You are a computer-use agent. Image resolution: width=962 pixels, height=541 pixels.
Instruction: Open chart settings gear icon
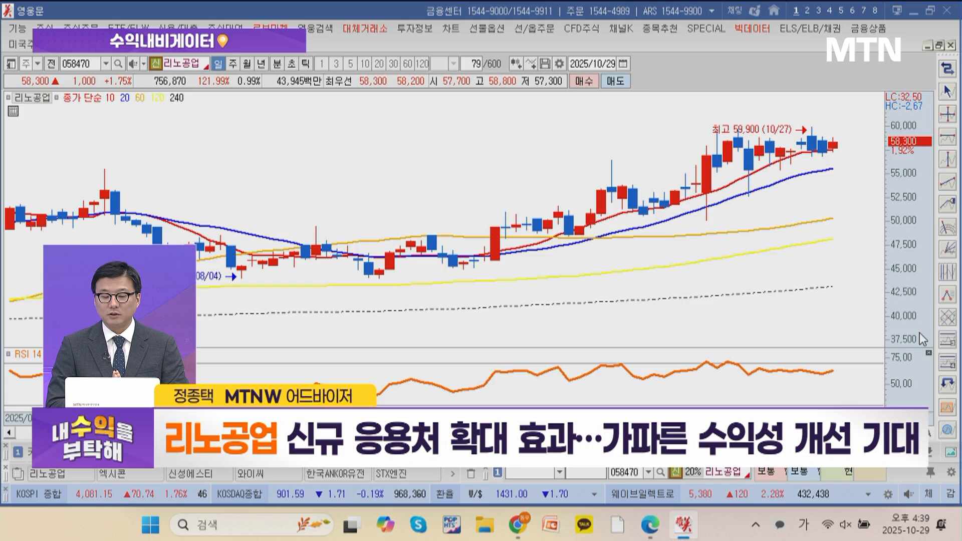click(x=559, y=64)
